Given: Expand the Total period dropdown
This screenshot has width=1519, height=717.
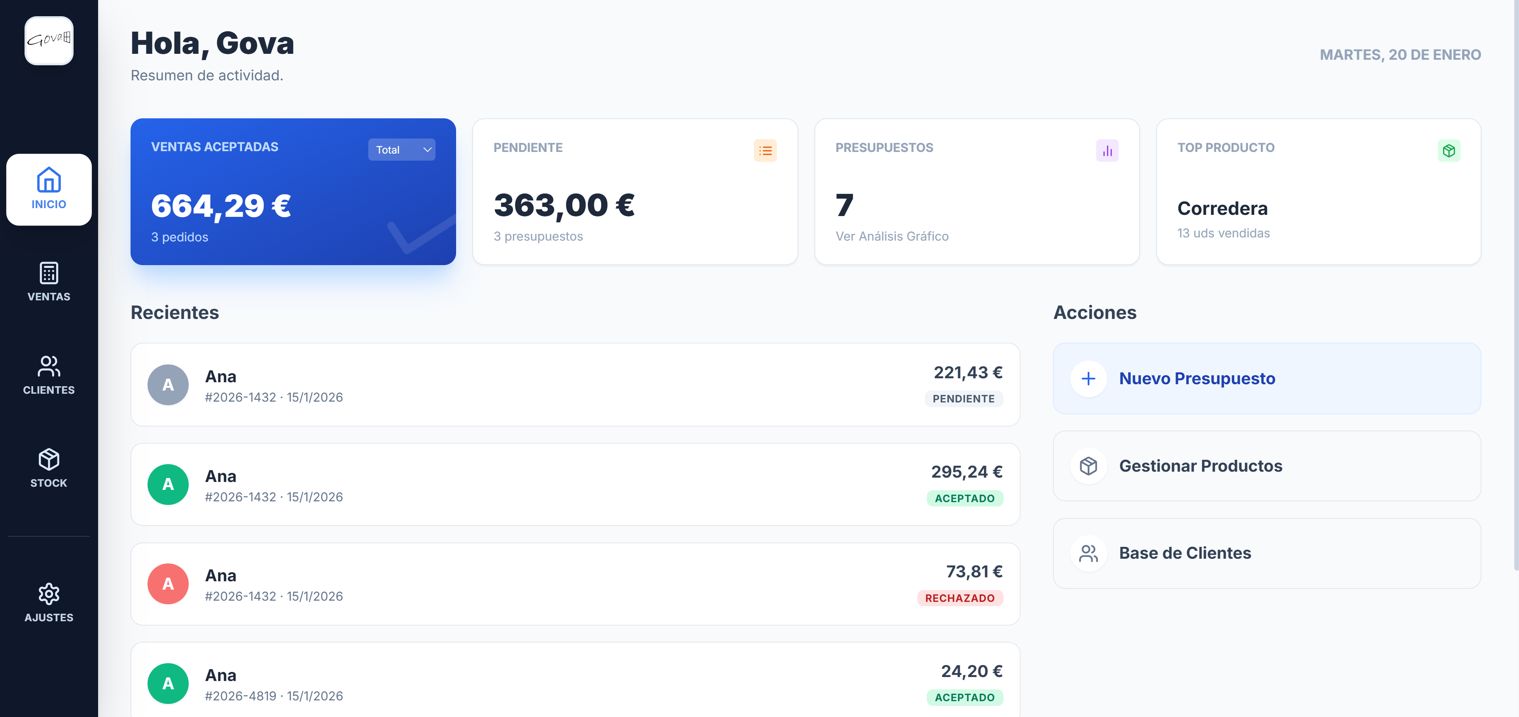Looking at the screenshot, I should (x=402, y=150).
